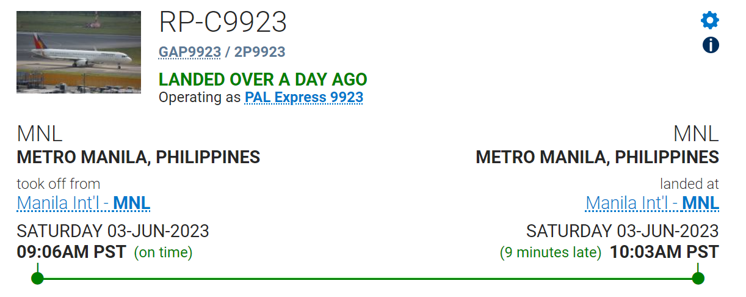Open the destination Manila Int'l - MNL link
The image size is (746, 297).
[x=652, y=203]
